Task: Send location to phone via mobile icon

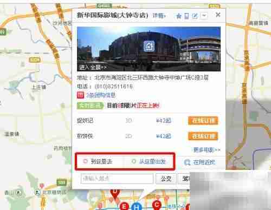Action: click(x=186, y=16)
